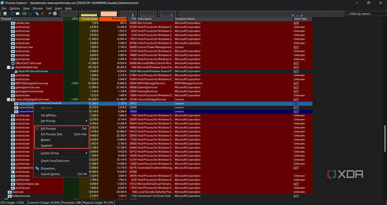Open the Process menu

click(x=38, y=8)
